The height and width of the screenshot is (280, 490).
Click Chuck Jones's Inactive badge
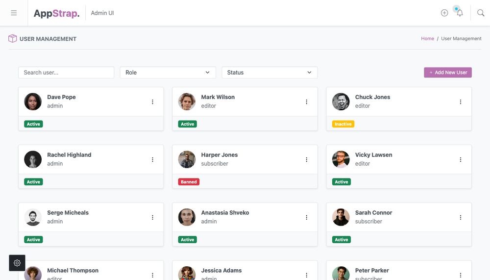(x=343, y=124)
